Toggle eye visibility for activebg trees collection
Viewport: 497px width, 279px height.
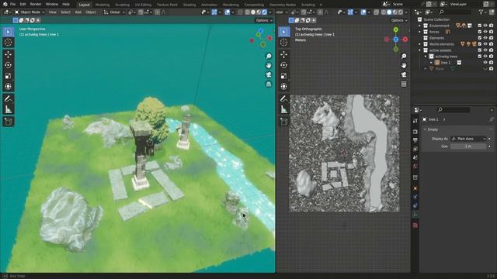coord(485,57)
